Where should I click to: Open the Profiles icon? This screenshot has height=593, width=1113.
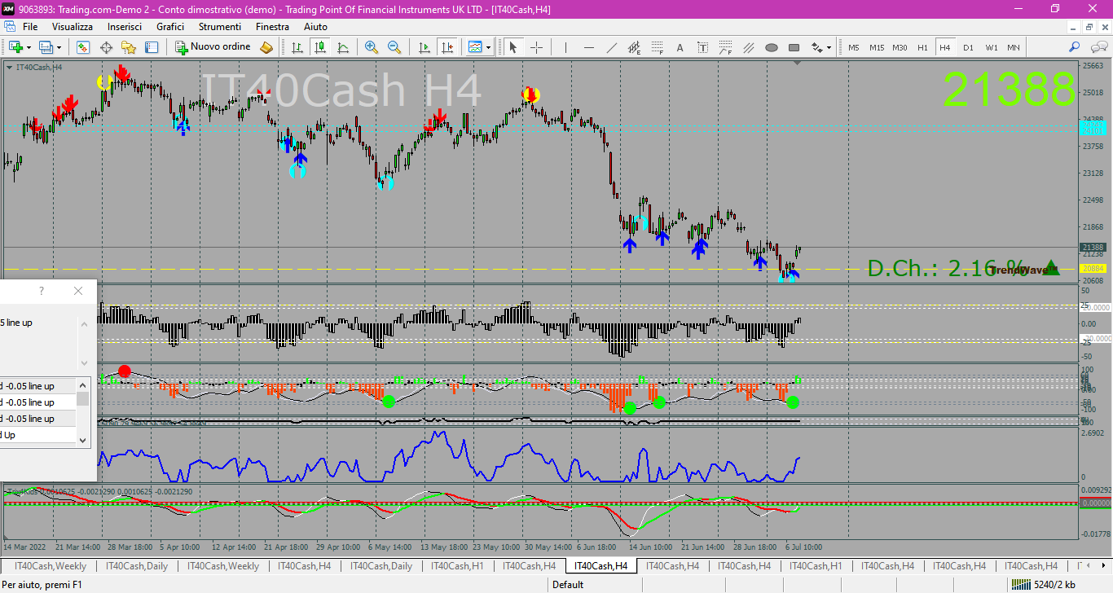coord(46,47)
